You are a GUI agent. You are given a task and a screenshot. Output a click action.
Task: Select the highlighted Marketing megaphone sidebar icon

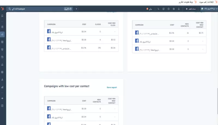tap(2, 34)
